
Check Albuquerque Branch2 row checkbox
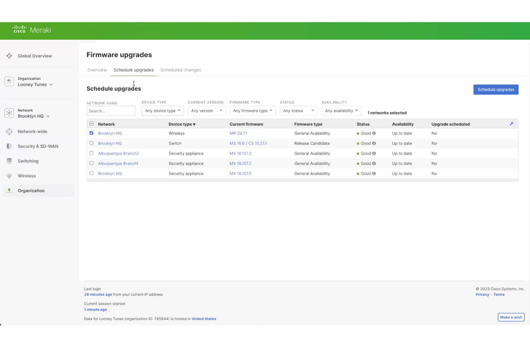tap(91, 153)
